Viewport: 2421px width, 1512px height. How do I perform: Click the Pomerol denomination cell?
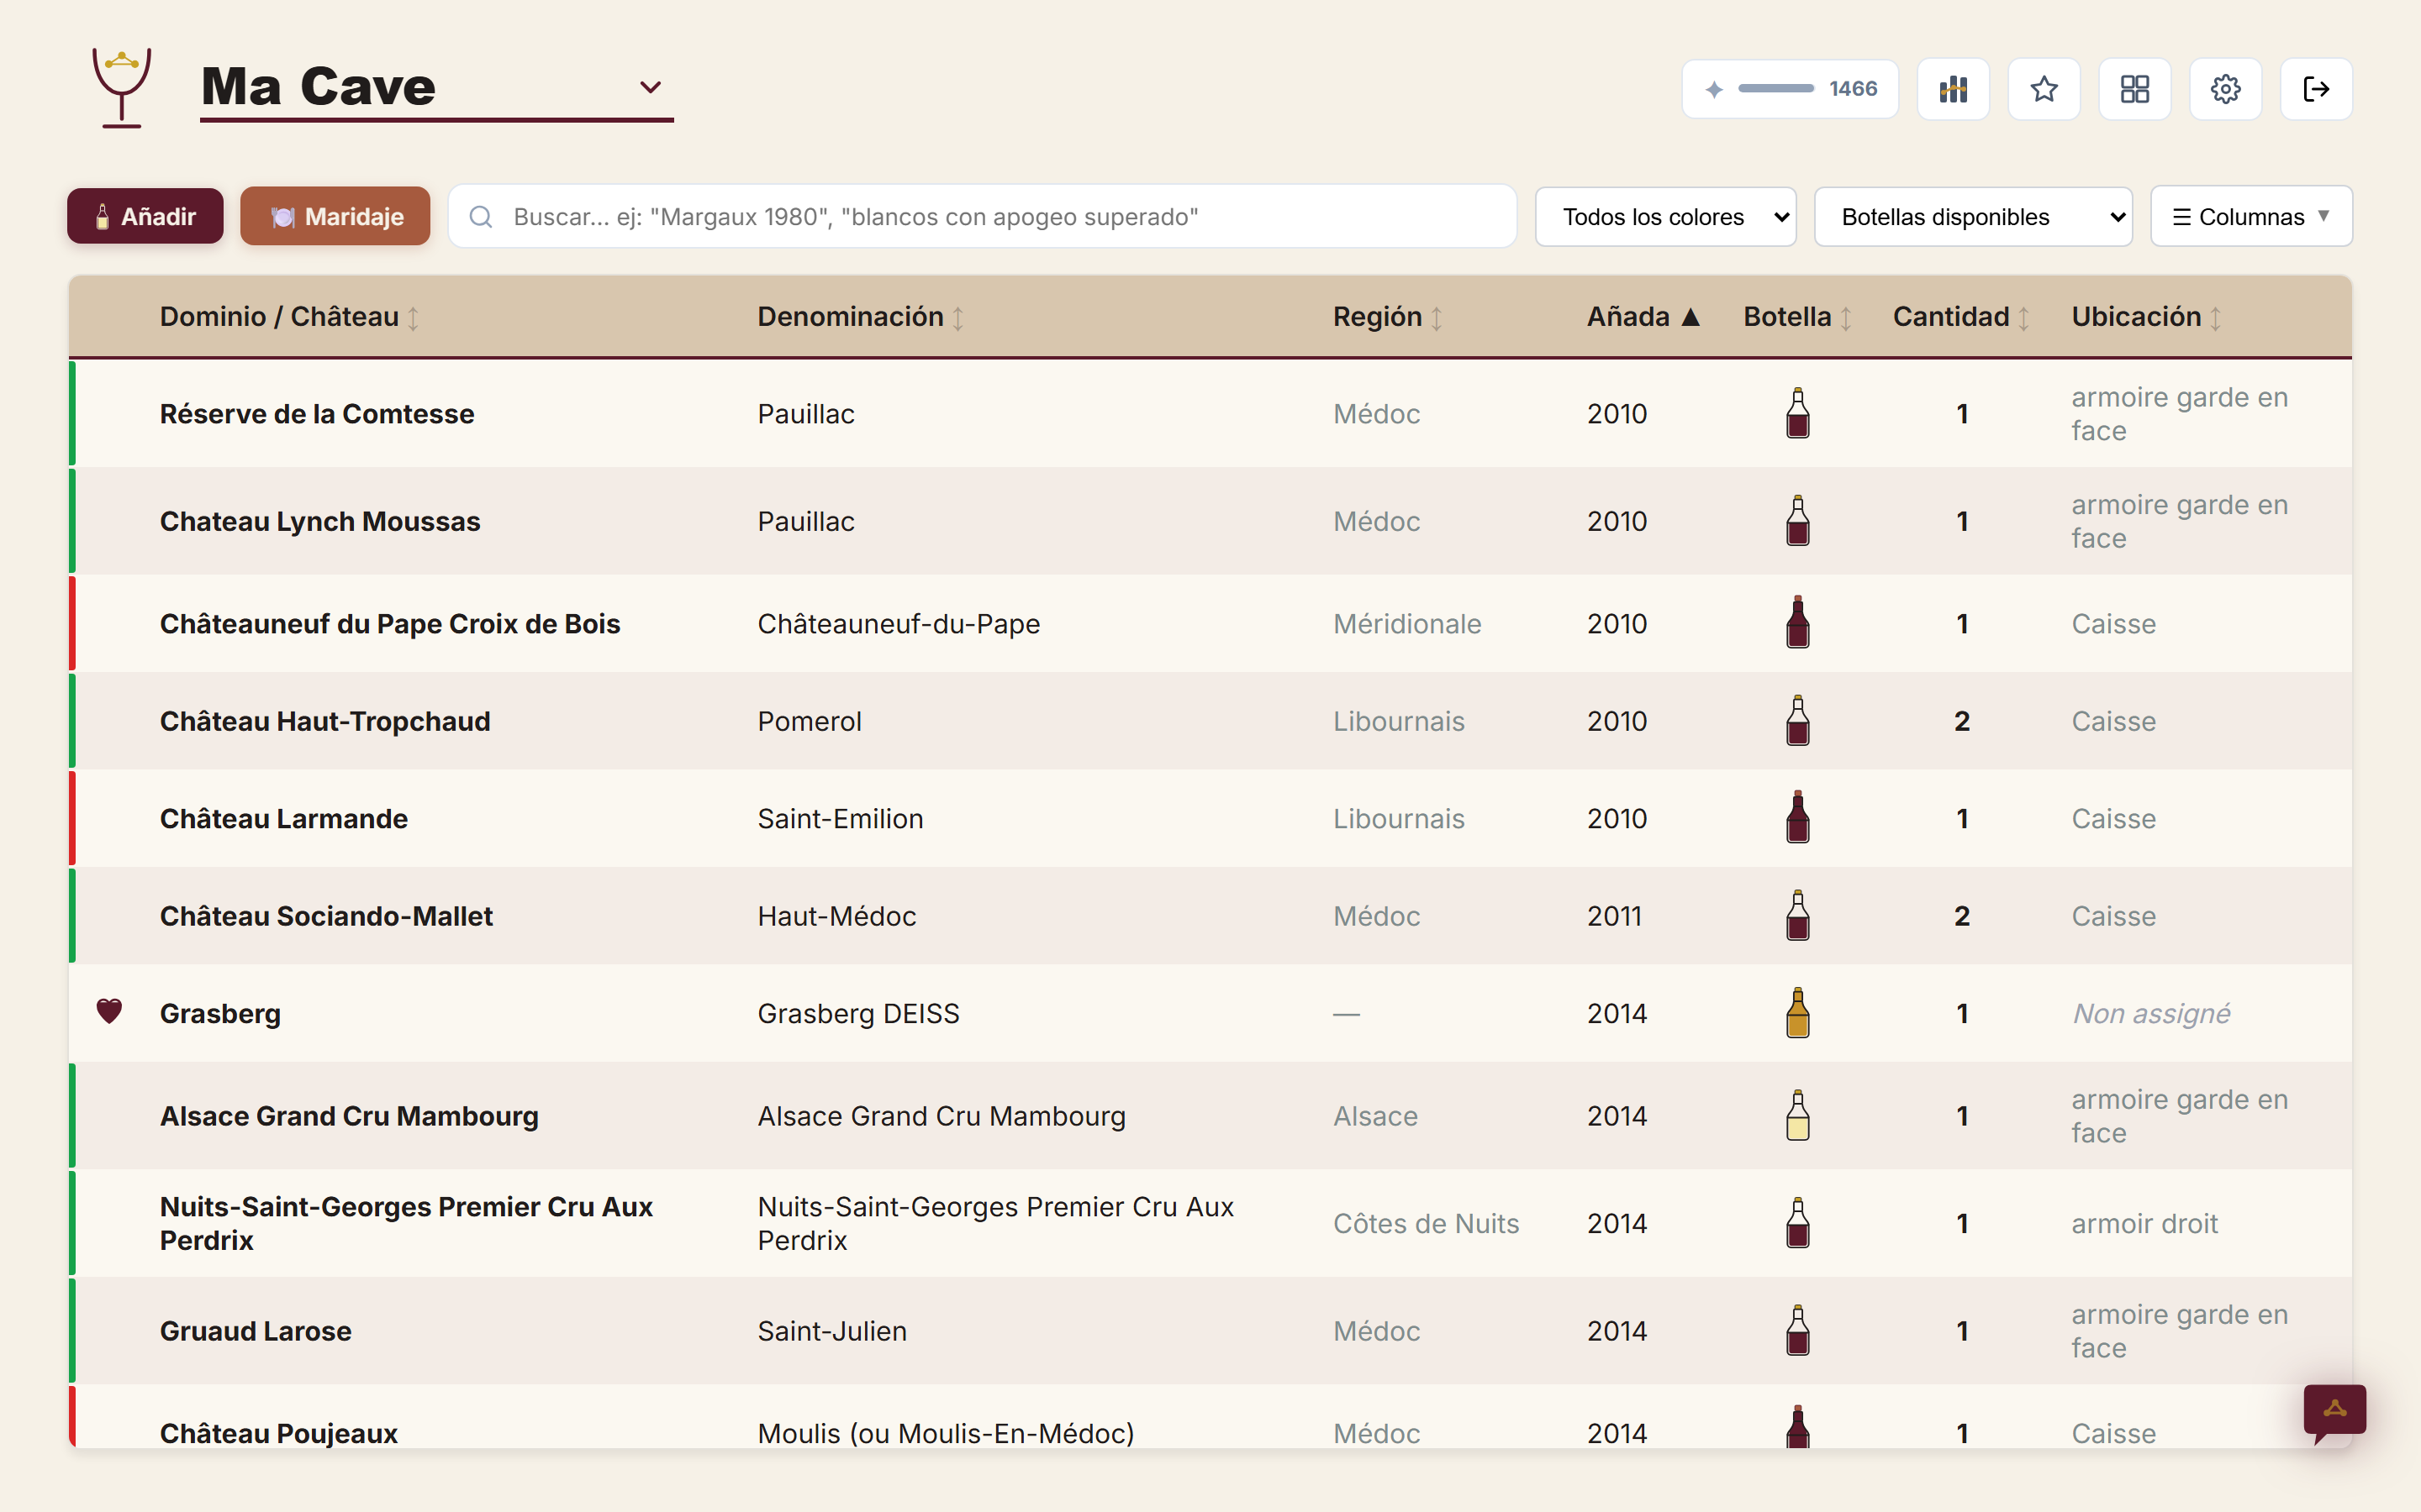click(810, 721)
